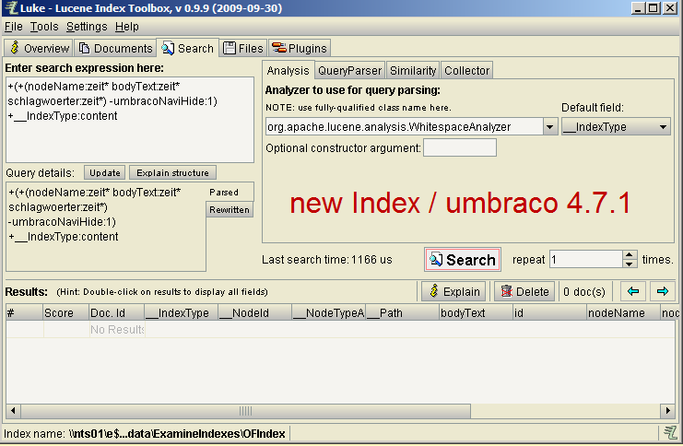Open the Similarity sub-tab
The height and width of the screenshot is (446, 683).
[413, 71]
